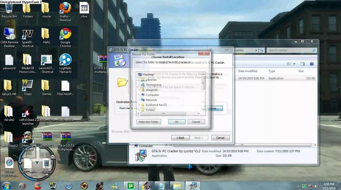
Task: Select the LogMeIn Hamachi desktop icon
Action: point(65,64)
